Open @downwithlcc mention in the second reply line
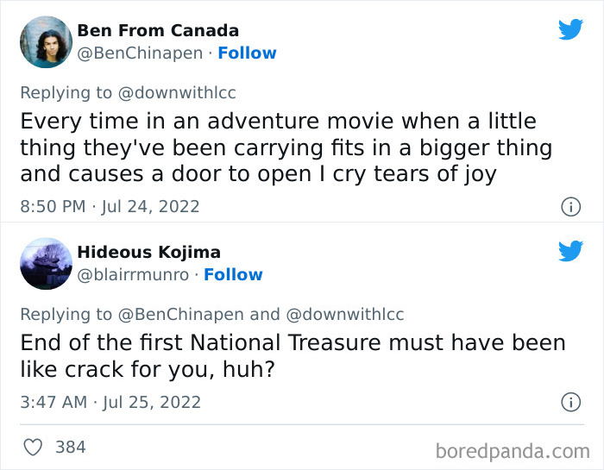Viewport: 604px width, 470px height. pos(344,314)
